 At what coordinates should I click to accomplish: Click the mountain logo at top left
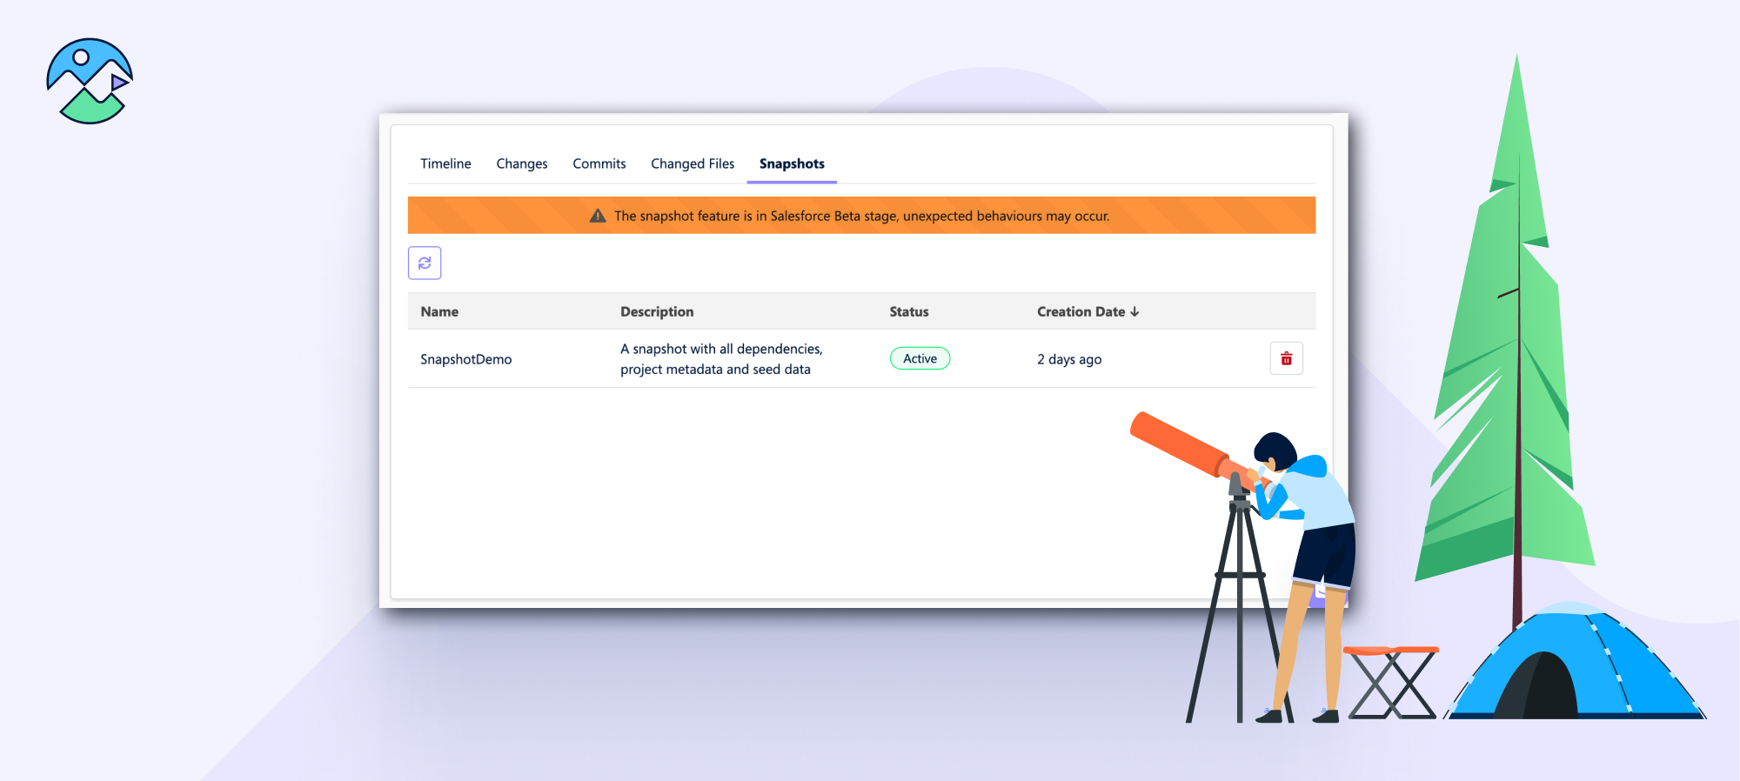tap(90, 81)
